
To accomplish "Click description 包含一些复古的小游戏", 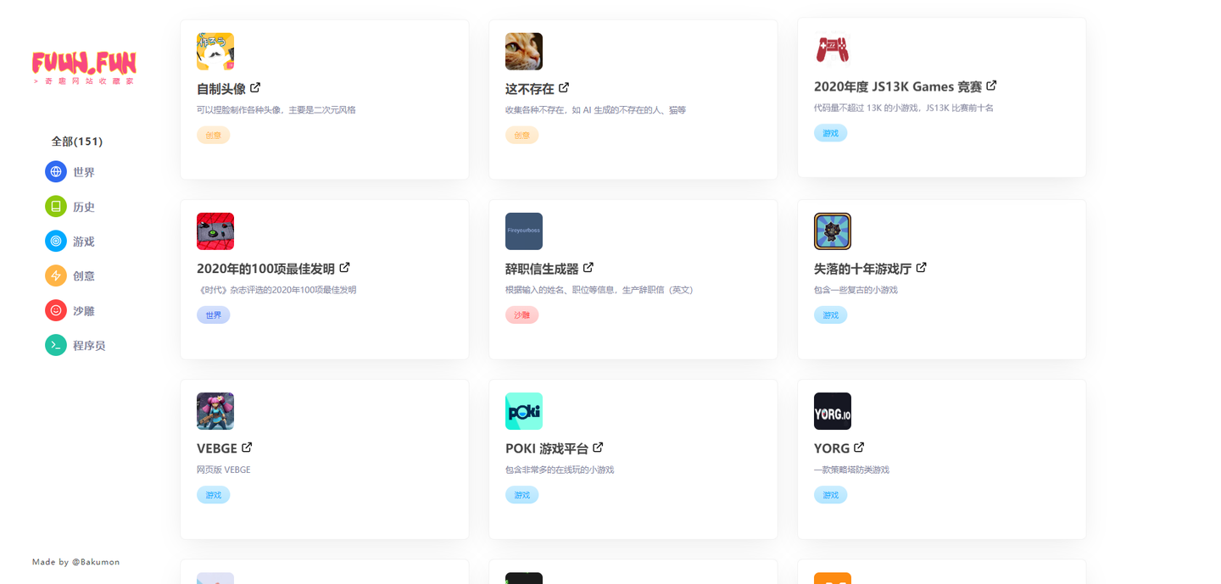I will coord(856,290).
